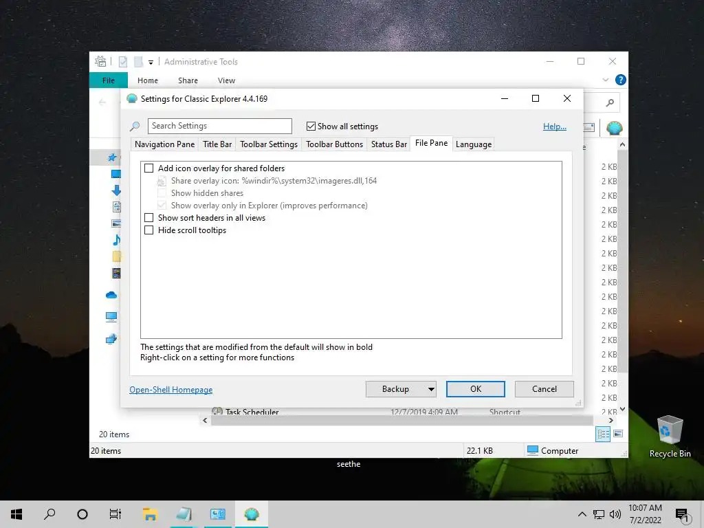Tick Show sort headers in all views
704x528 pixels.
point(148,218)
